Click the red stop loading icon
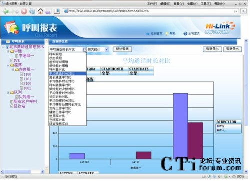Viewport: 250px width, 181px height. pos(24,11)
